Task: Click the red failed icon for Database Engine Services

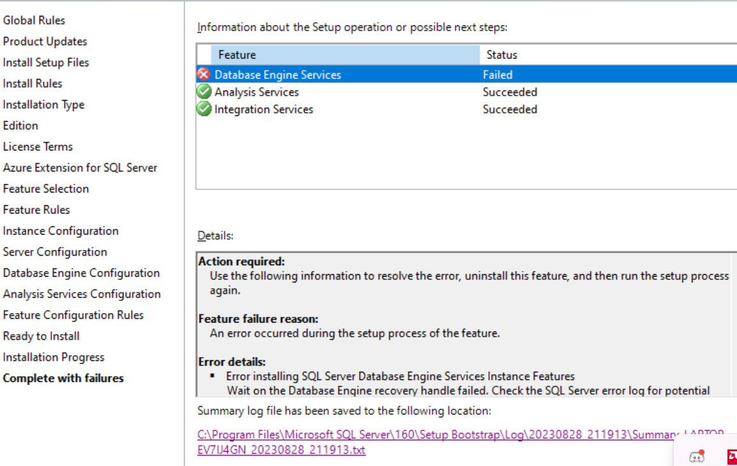Action: (204, 74)
